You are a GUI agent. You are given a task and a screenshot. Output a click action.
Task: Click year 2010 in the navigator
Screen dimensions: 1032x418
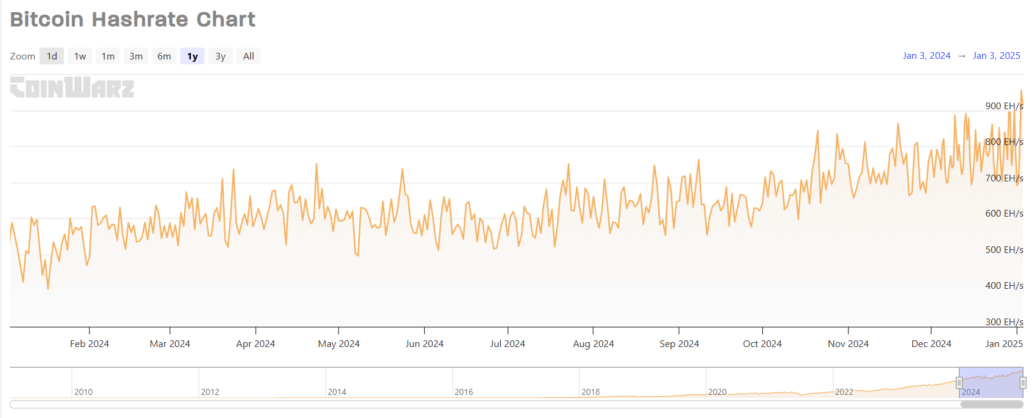coord(83,392)
